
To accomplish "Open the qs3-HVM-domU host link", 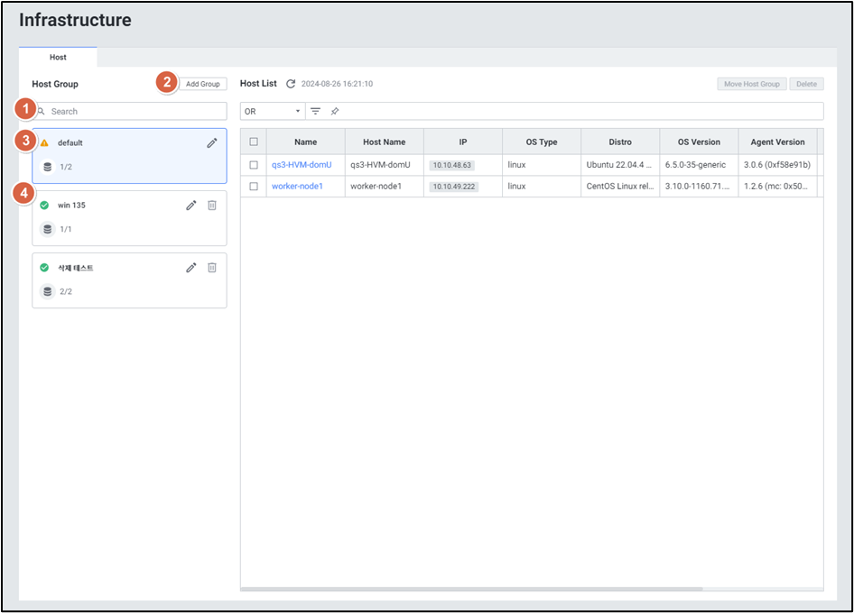I will pos(302,165).
